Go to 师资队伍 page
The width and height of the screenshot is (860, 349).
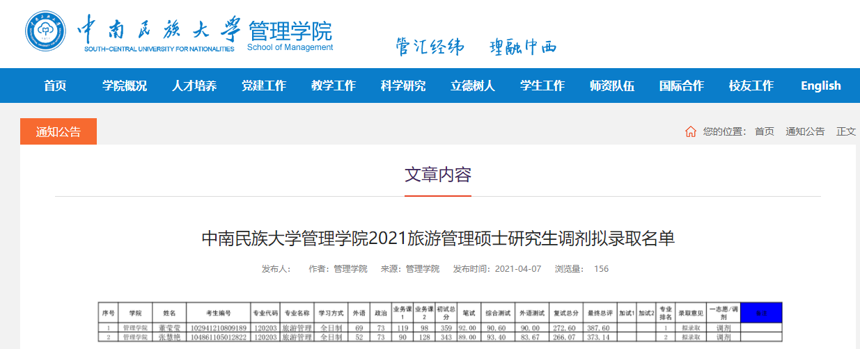[612, 86]
